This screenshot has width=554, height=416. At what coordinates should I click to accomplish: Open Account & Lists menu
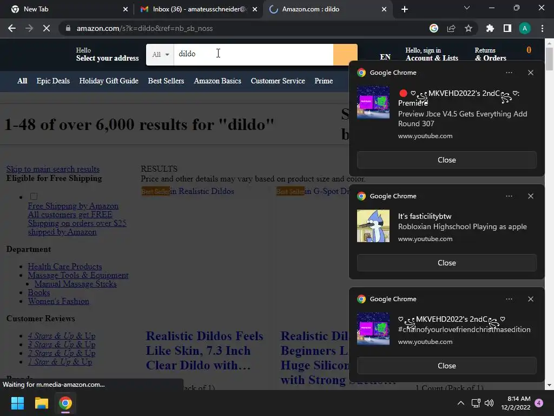(x=432, y=55)
